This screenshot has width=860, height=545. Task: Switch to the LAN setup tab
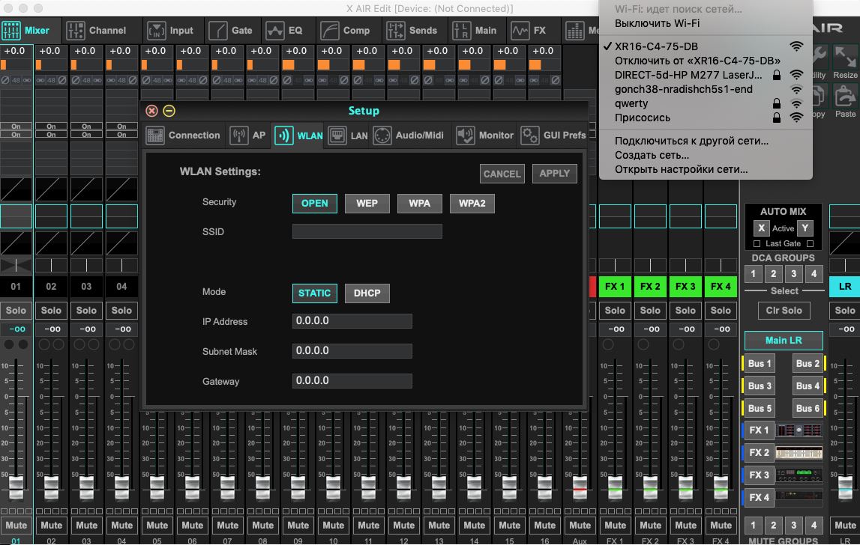(x=349, y=136)
